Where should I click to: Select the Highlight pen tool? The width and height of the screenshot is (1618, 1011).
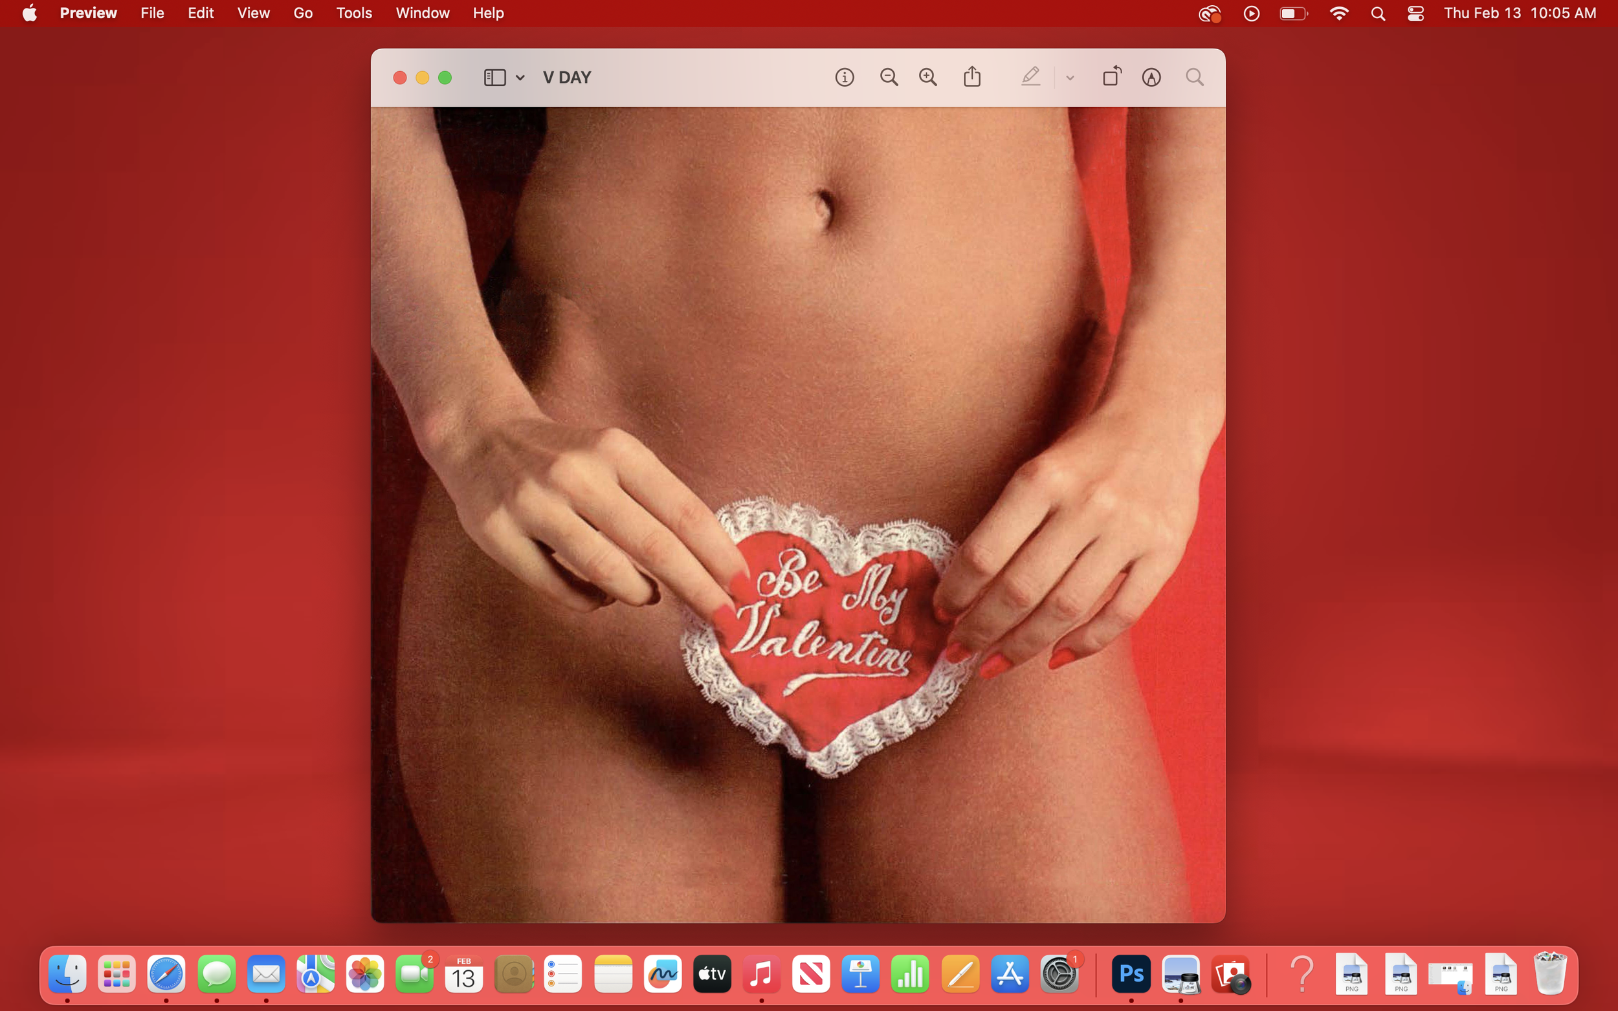point(1030,77)
